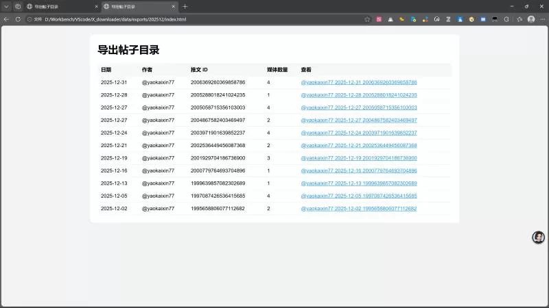Open link for 2025-12-16 post

pyautogui.click(x=359, y=170)
